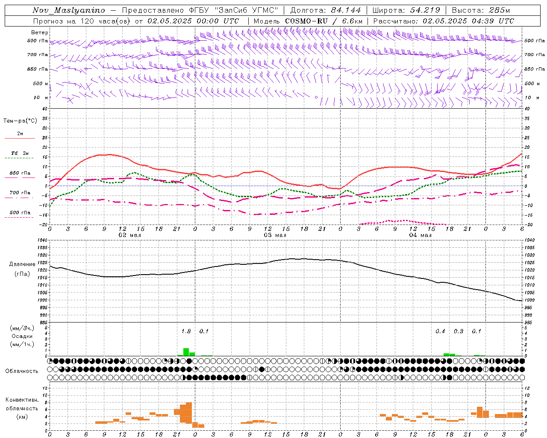
Task: Click the left 500 гПа wind level label
Action: (38, 41)
